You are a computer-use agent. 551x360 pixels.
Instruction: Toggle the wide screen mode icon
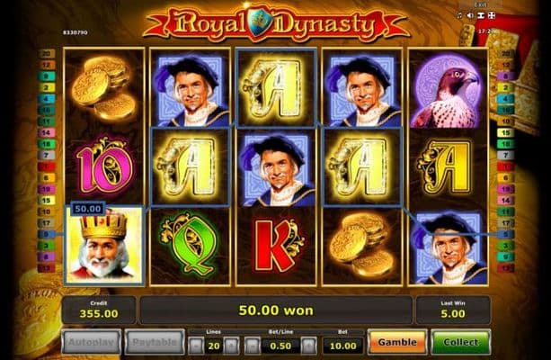click(481, 15)
